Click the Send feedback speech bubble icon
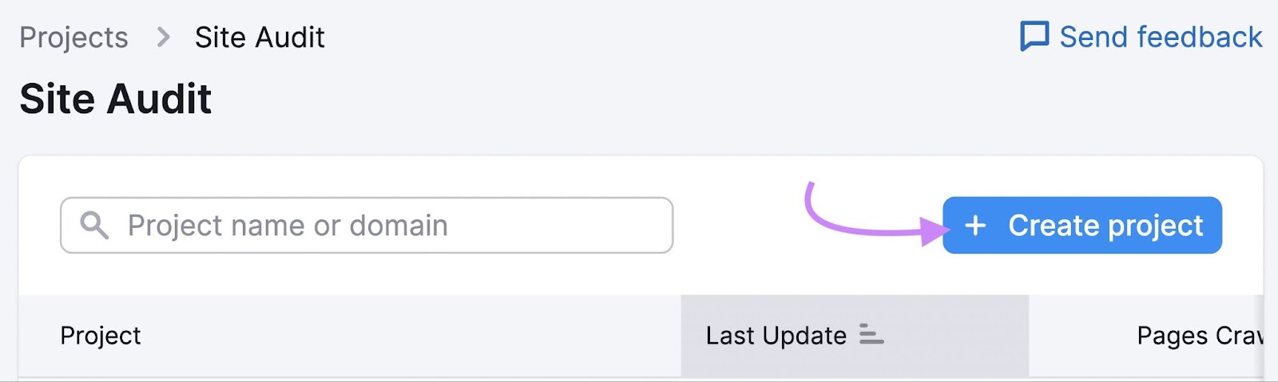This screenshot has width=1278, height=382. point(1034,37)
